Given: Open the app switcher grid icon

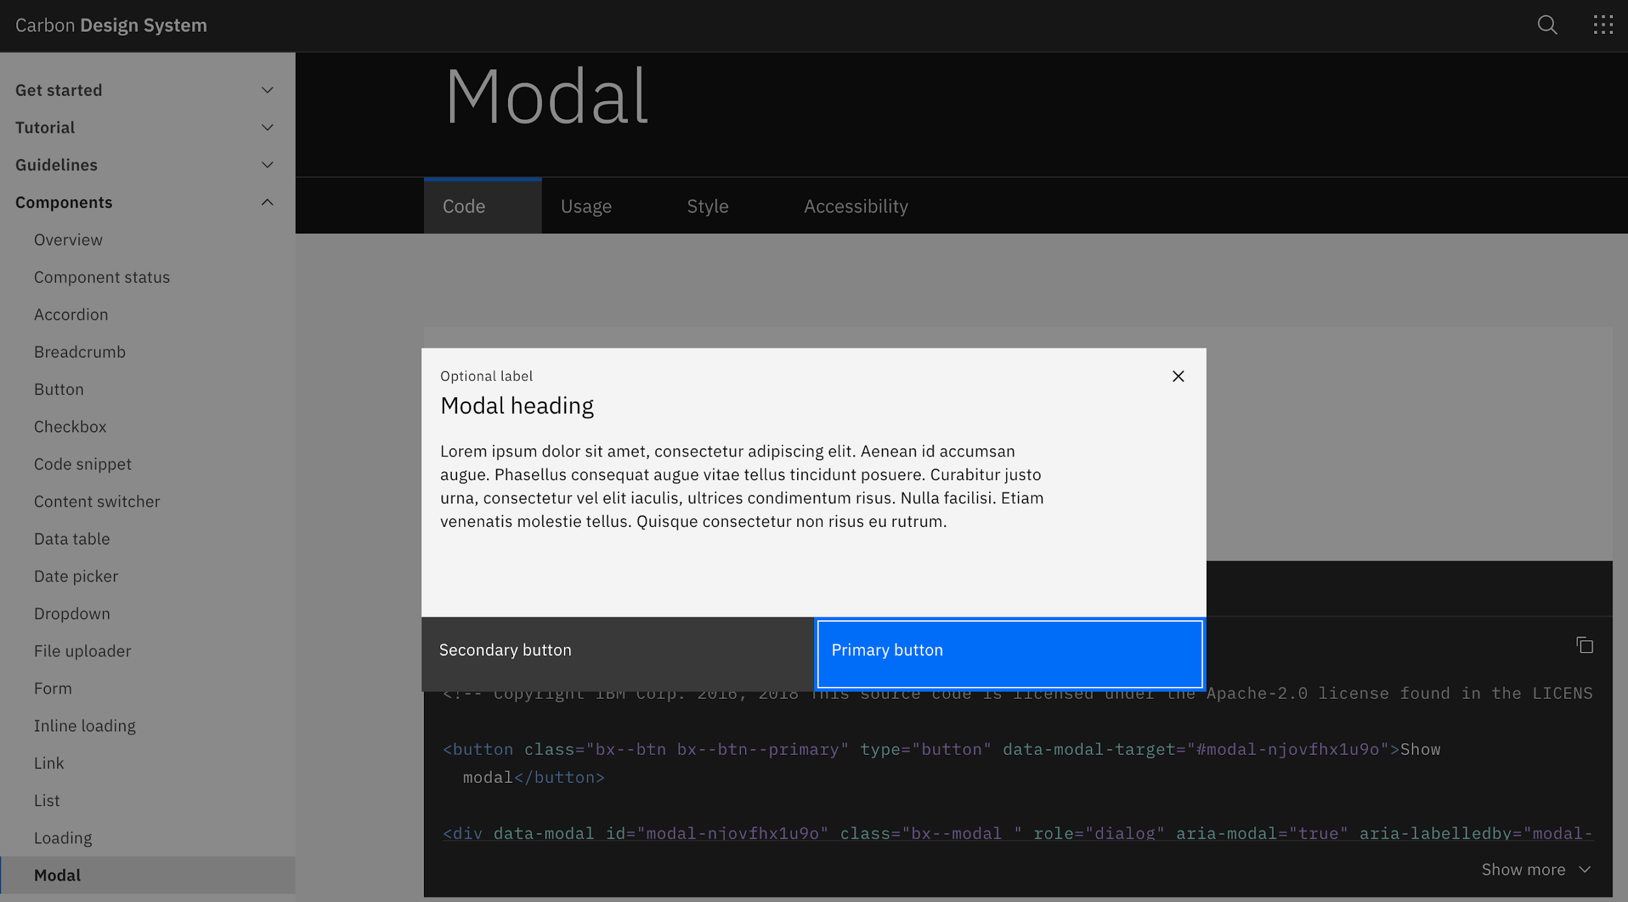Looking at the screenshot, I should (x=1603, y=25).
